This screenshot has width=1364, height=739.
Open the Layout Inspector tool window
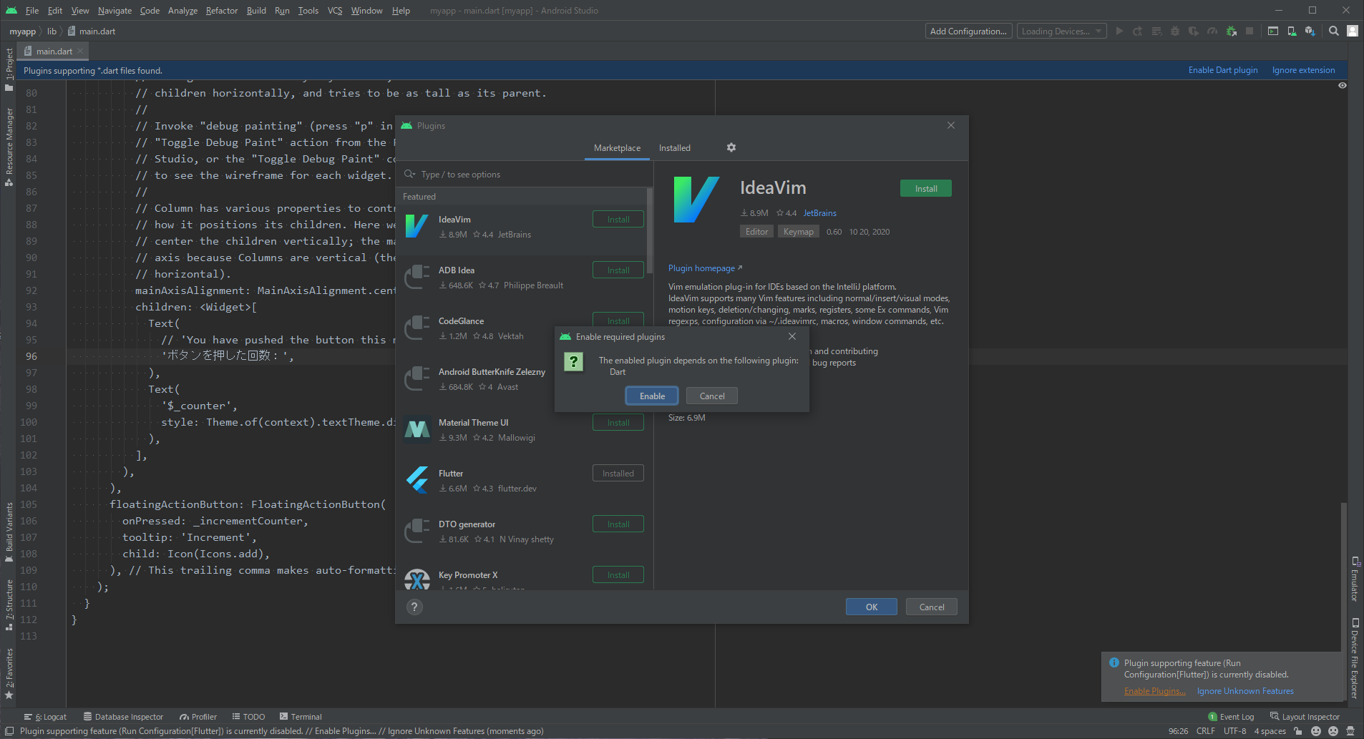[x=1305, y=717]
